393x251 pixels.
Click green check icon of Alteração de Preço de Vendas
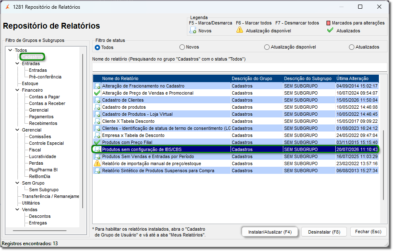97,93
